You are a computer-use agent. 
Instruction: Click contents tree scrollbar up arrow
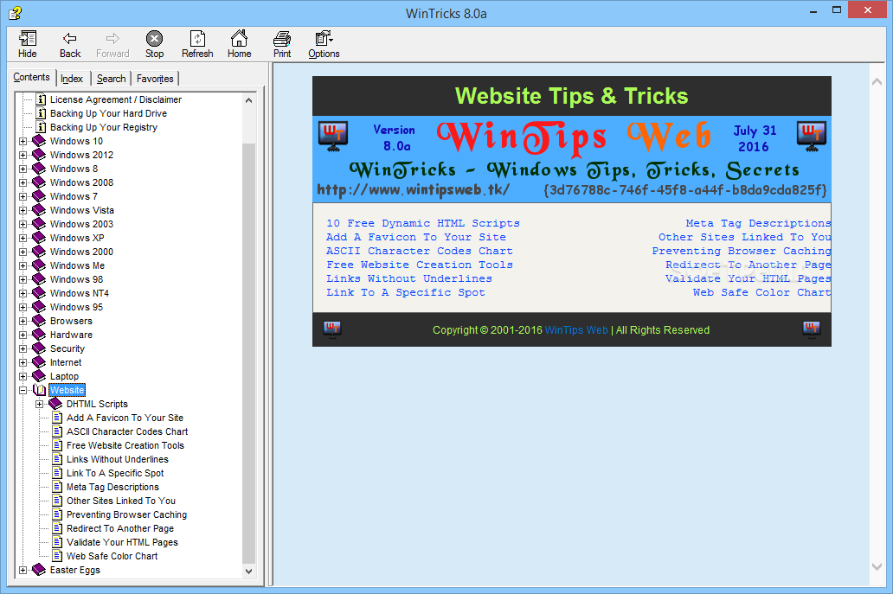pyautogui.click(x=248, y=100)
